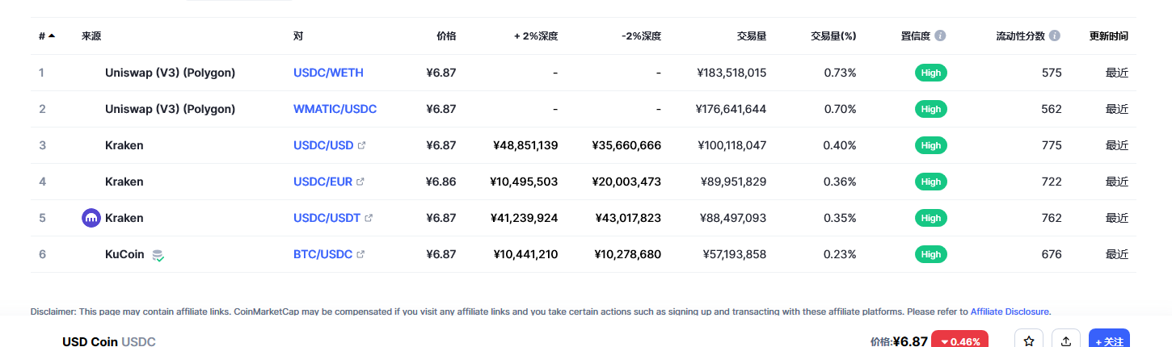Click the Kraken logo in row 5
This screenshot has height=347, width=1172.
coord(91,218)
